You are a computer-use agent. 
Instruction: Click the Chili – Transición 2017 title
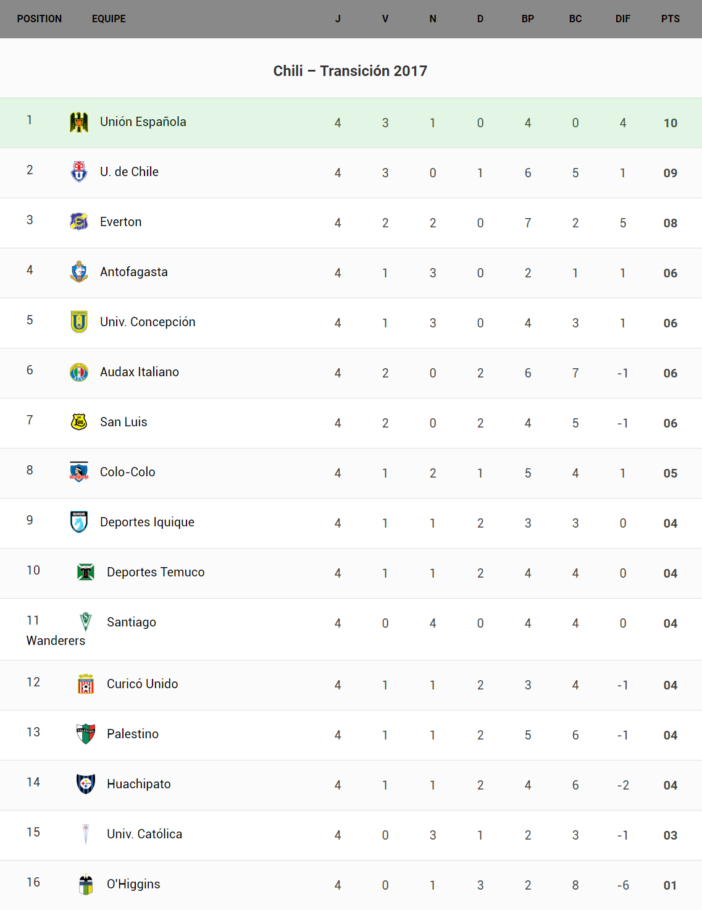click(x=350, y=71)
